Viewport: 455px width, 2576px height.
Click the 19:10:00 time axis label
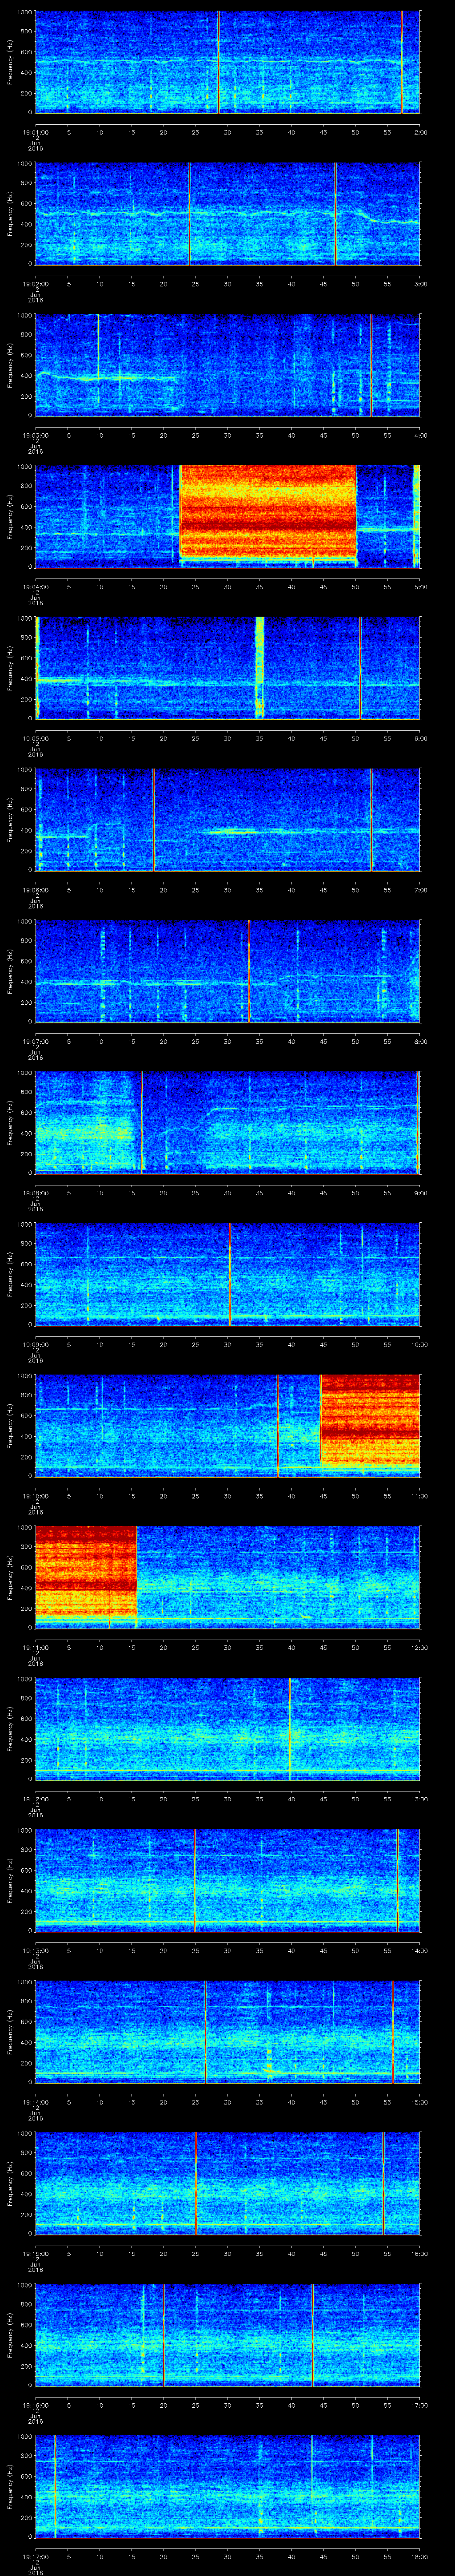pos(35,1495)
